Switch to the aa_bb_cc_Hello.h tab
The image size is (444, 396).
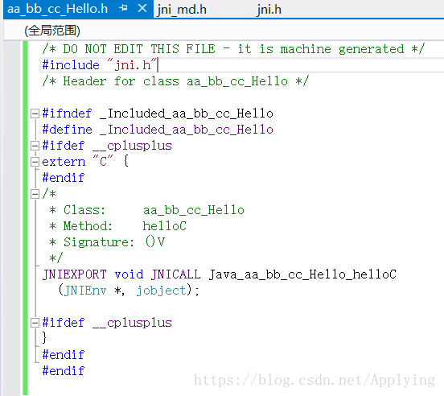[57, 9]
